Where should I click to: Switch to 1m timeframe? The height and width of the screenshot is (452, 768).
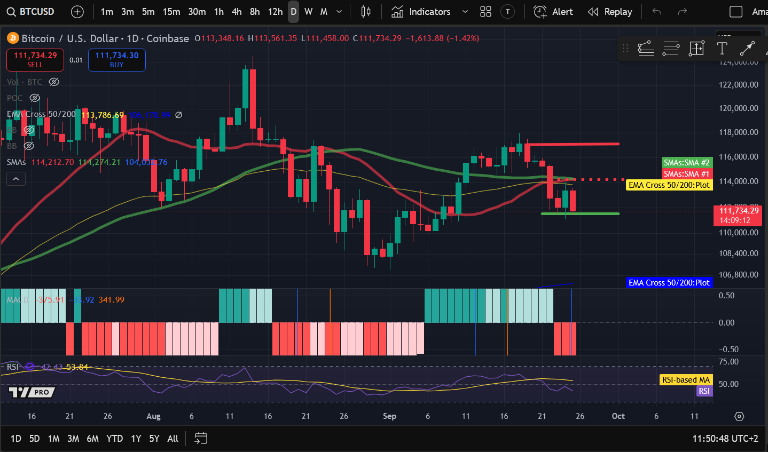(107, 12)
